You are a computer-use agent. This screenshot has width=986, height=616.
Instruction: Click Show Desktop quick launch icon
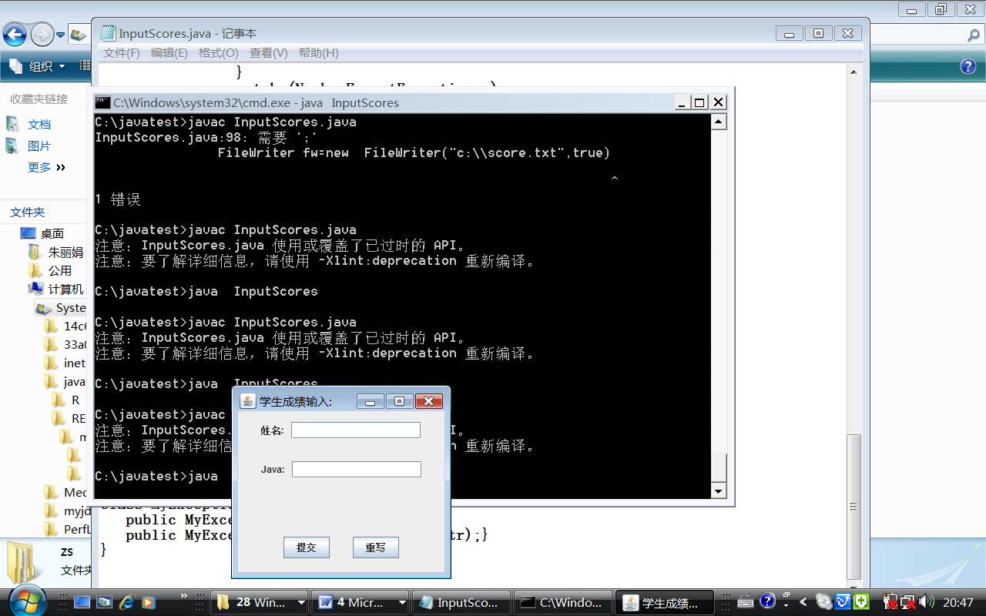82,602
